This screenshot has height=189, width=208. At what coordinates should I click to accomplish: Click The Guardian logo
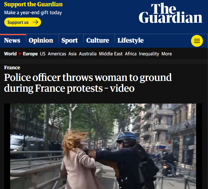170,13
